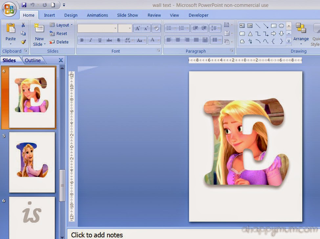This screenshot has width=320, height=239.
Task: Toggle underline formatting
Action: pos(100,40)
